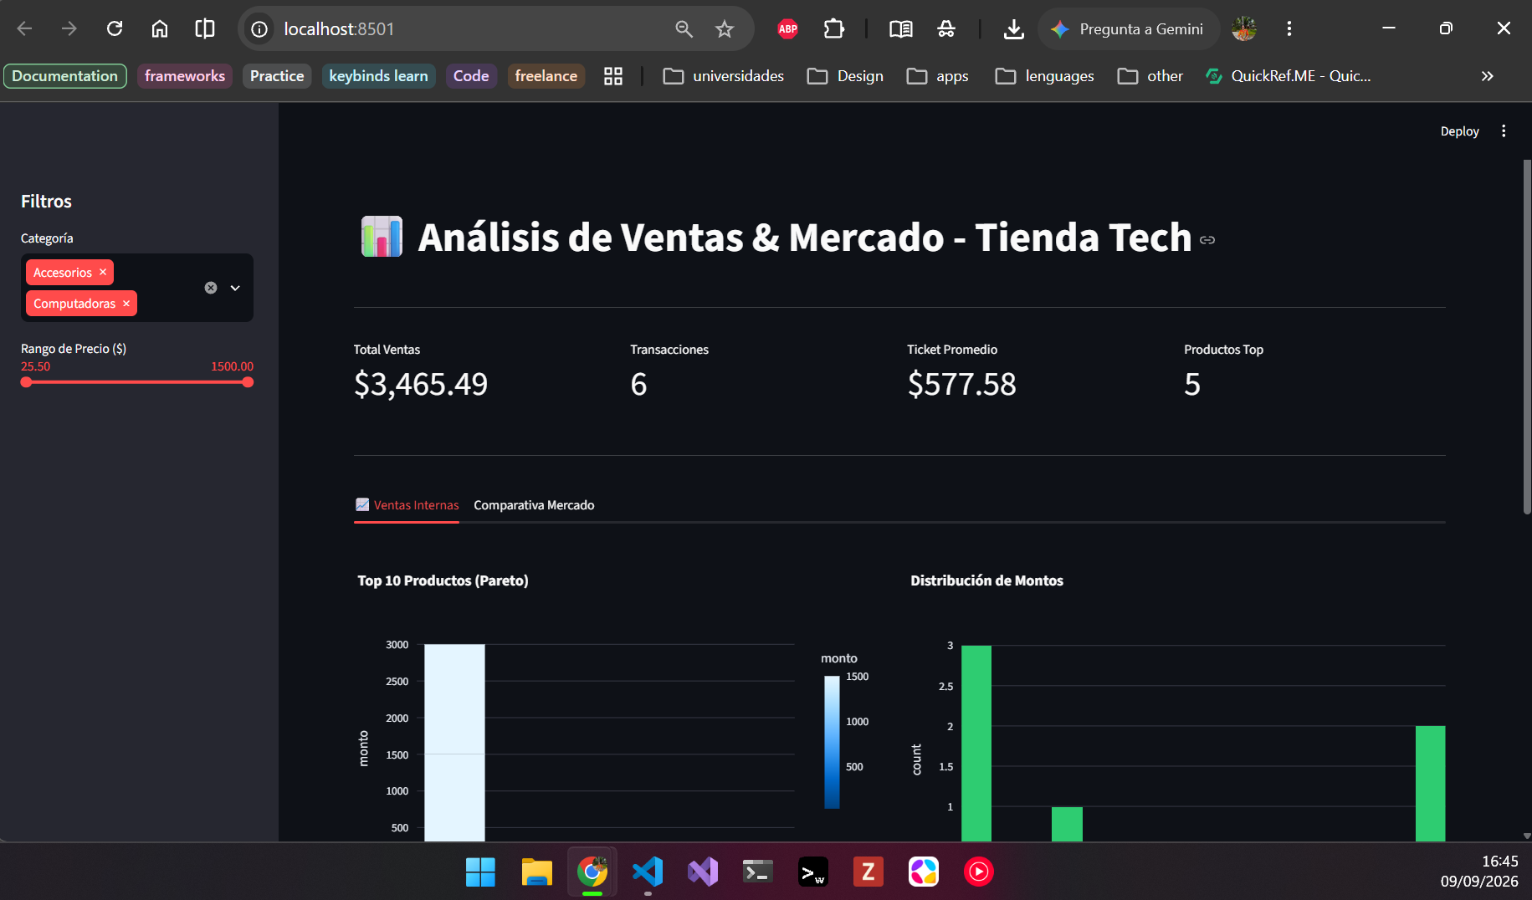Open tab groups grid icon in bookmarks bar

[x=613, y=76]
